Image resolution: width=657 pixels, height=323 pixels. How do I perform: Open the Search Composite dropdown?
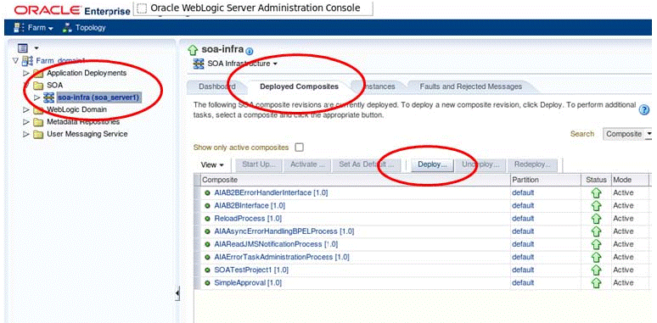[628, 134]
